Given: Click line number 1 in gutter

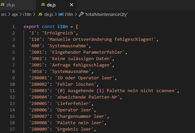Looking at the screenshot, I should tap(13, 27).
